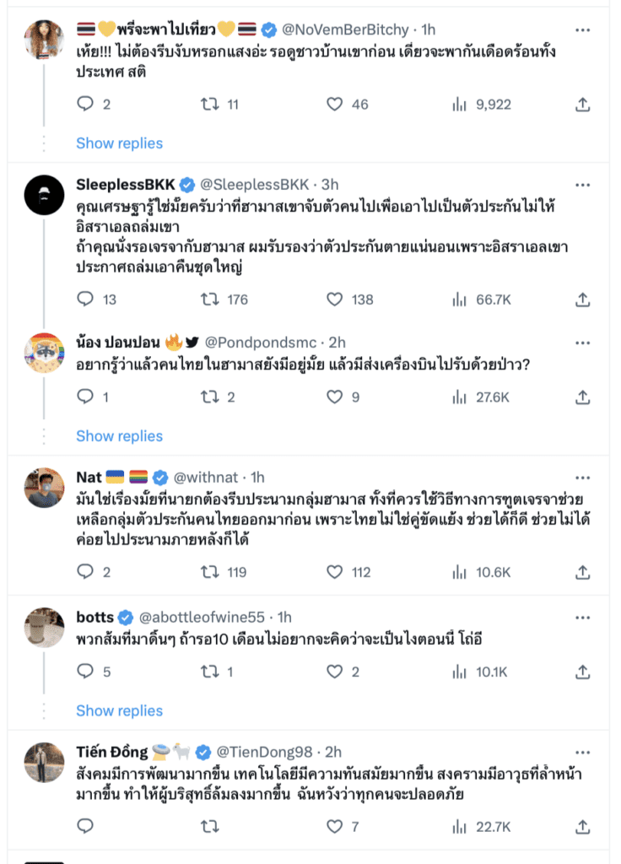Image resolution: width=621 pixels, height=864 pixels.
Task: View analytics of botts' tweet
Action: coord(459,672)
